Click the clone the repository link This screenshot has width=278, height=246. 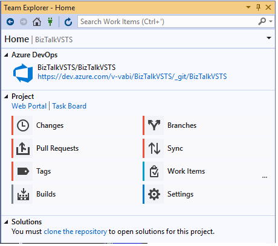(x=76, y=232)
